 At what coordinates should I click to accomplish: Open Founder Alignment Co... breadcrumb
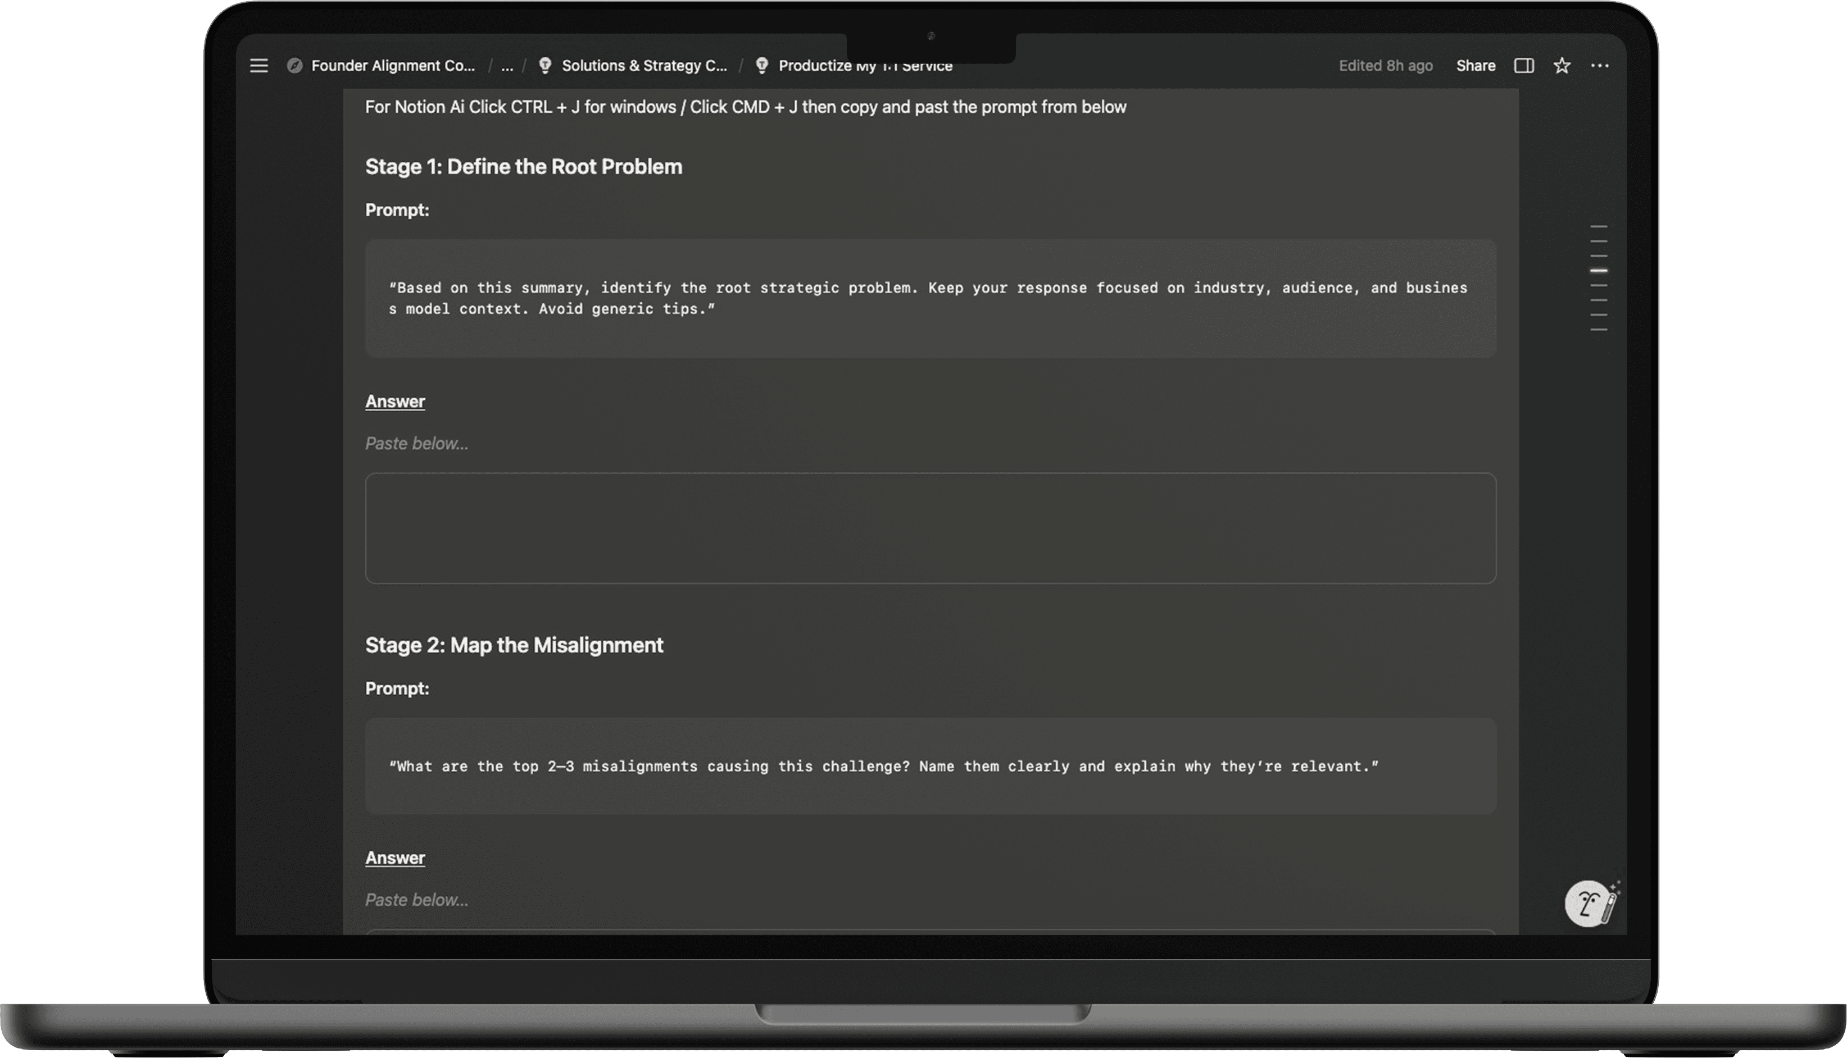pyautogui.click(x=393, y=65)
